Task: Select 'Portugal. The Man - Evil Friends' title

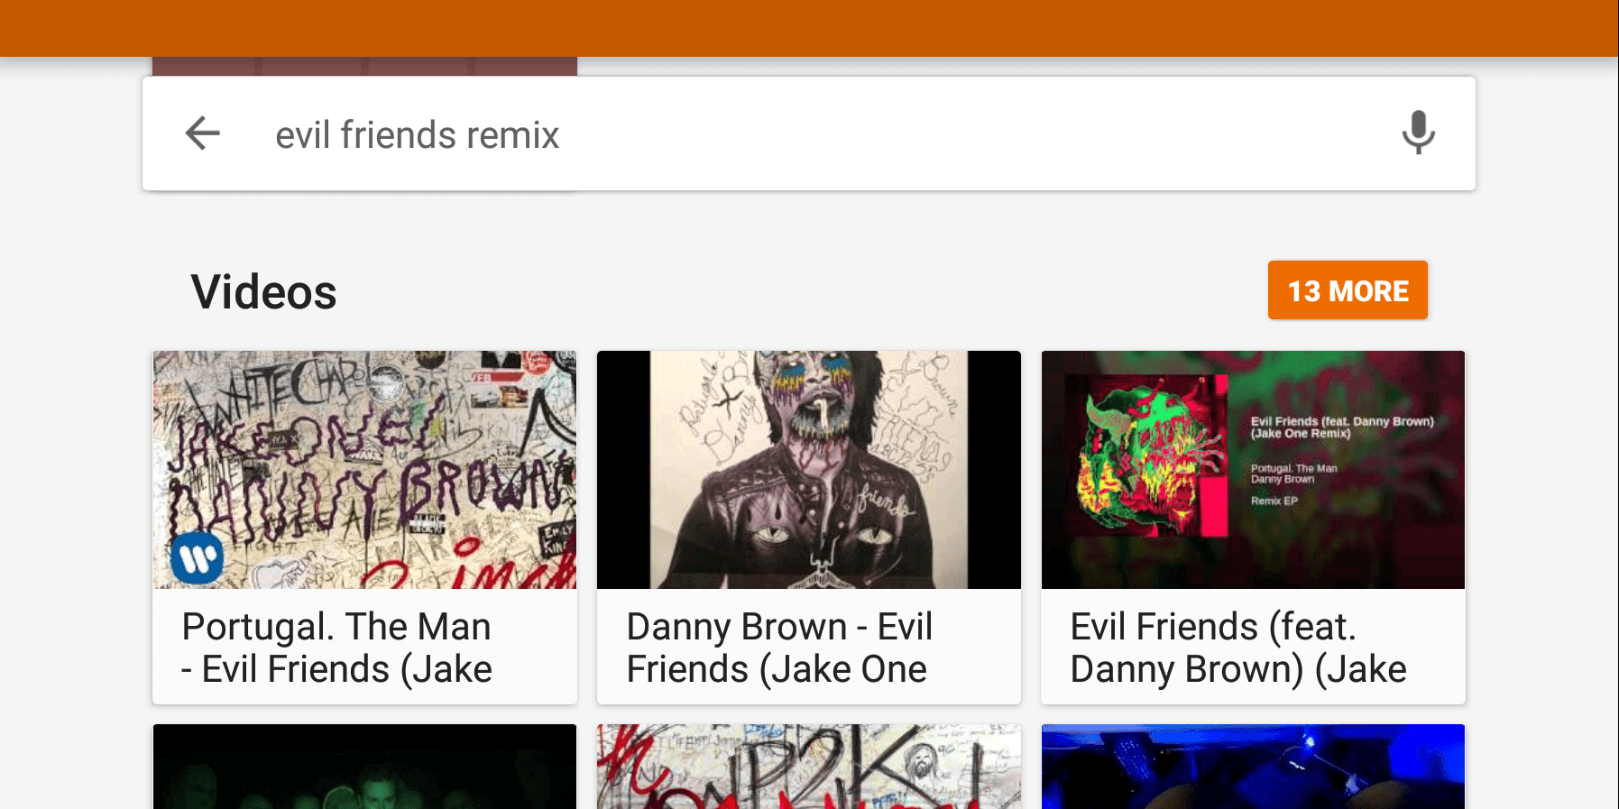Action: (x=336, y=648)
